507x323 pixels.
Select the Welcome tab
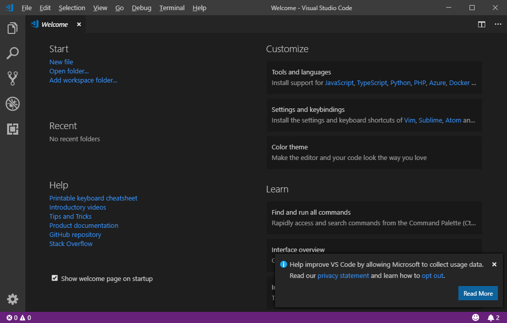[x=54, y=24]
